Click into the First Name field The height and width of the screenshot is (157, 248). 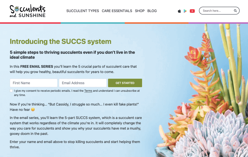pos(34,83)
